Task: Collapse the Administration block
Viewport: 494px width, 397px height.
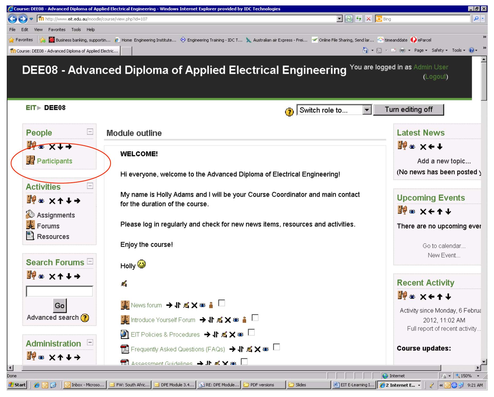Action: 90,343
